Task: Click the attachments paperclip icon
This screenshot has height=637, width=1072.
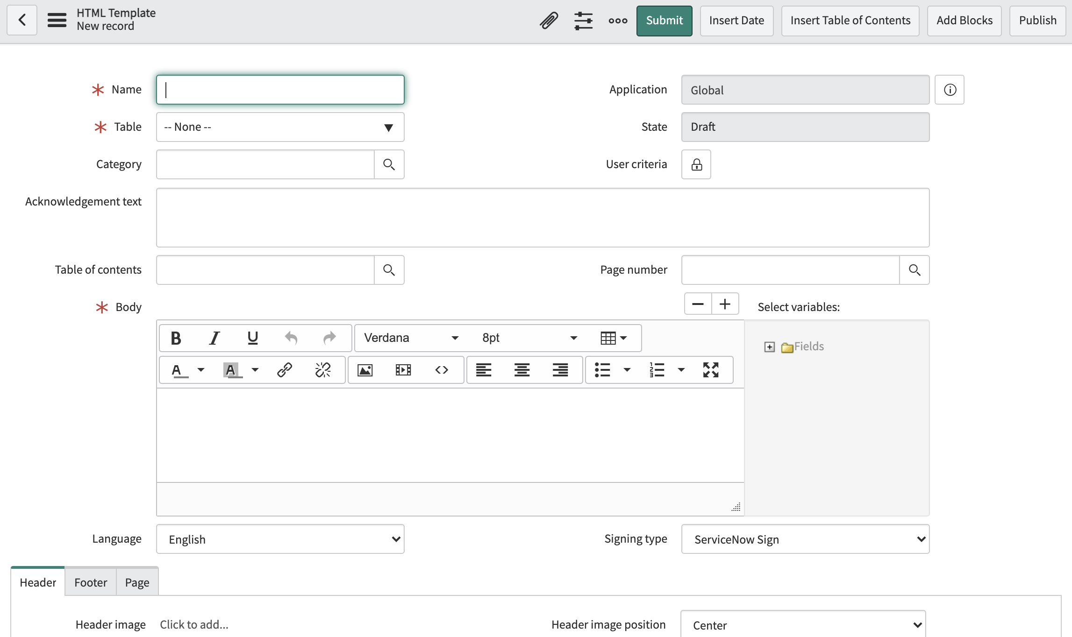Action: click(549, 21)
